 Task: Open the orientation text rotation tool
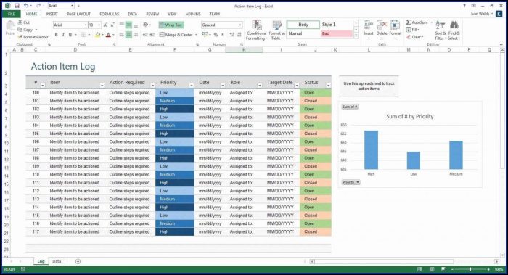[x=147, y=25]
